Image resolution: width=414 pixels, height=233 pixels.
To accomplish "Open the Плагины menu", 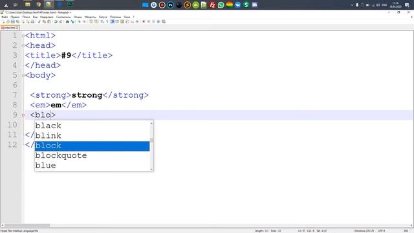I will point(115,17).
